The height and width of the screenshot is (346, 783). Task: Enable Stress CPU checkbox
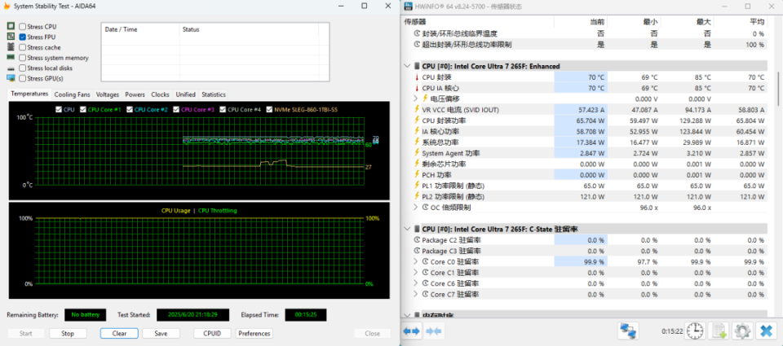[23, 26]
